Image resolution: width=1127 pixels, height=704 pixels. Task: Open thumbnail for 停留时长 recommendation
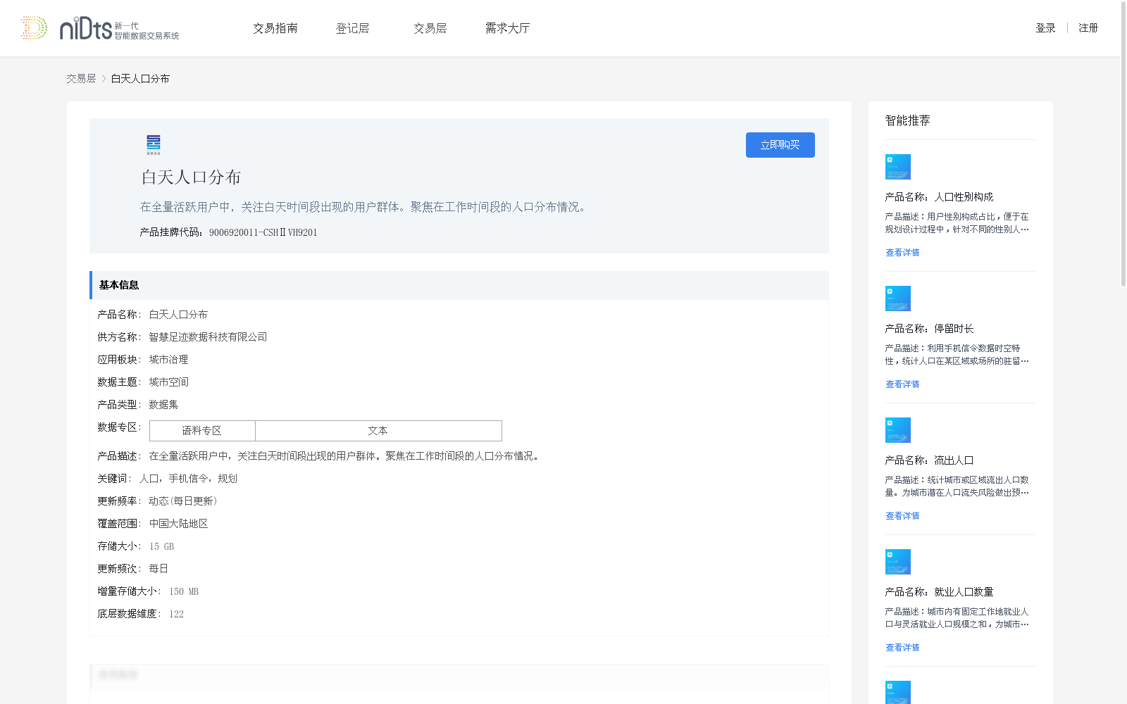coord(898,298)
